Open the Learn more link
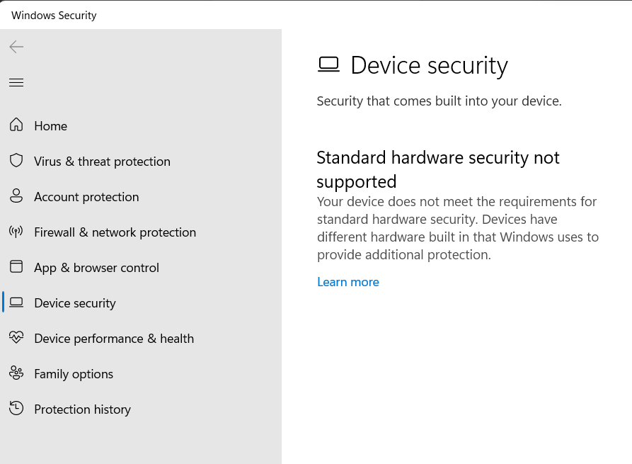The image size is (632, 464). click(x=347, y=282)
